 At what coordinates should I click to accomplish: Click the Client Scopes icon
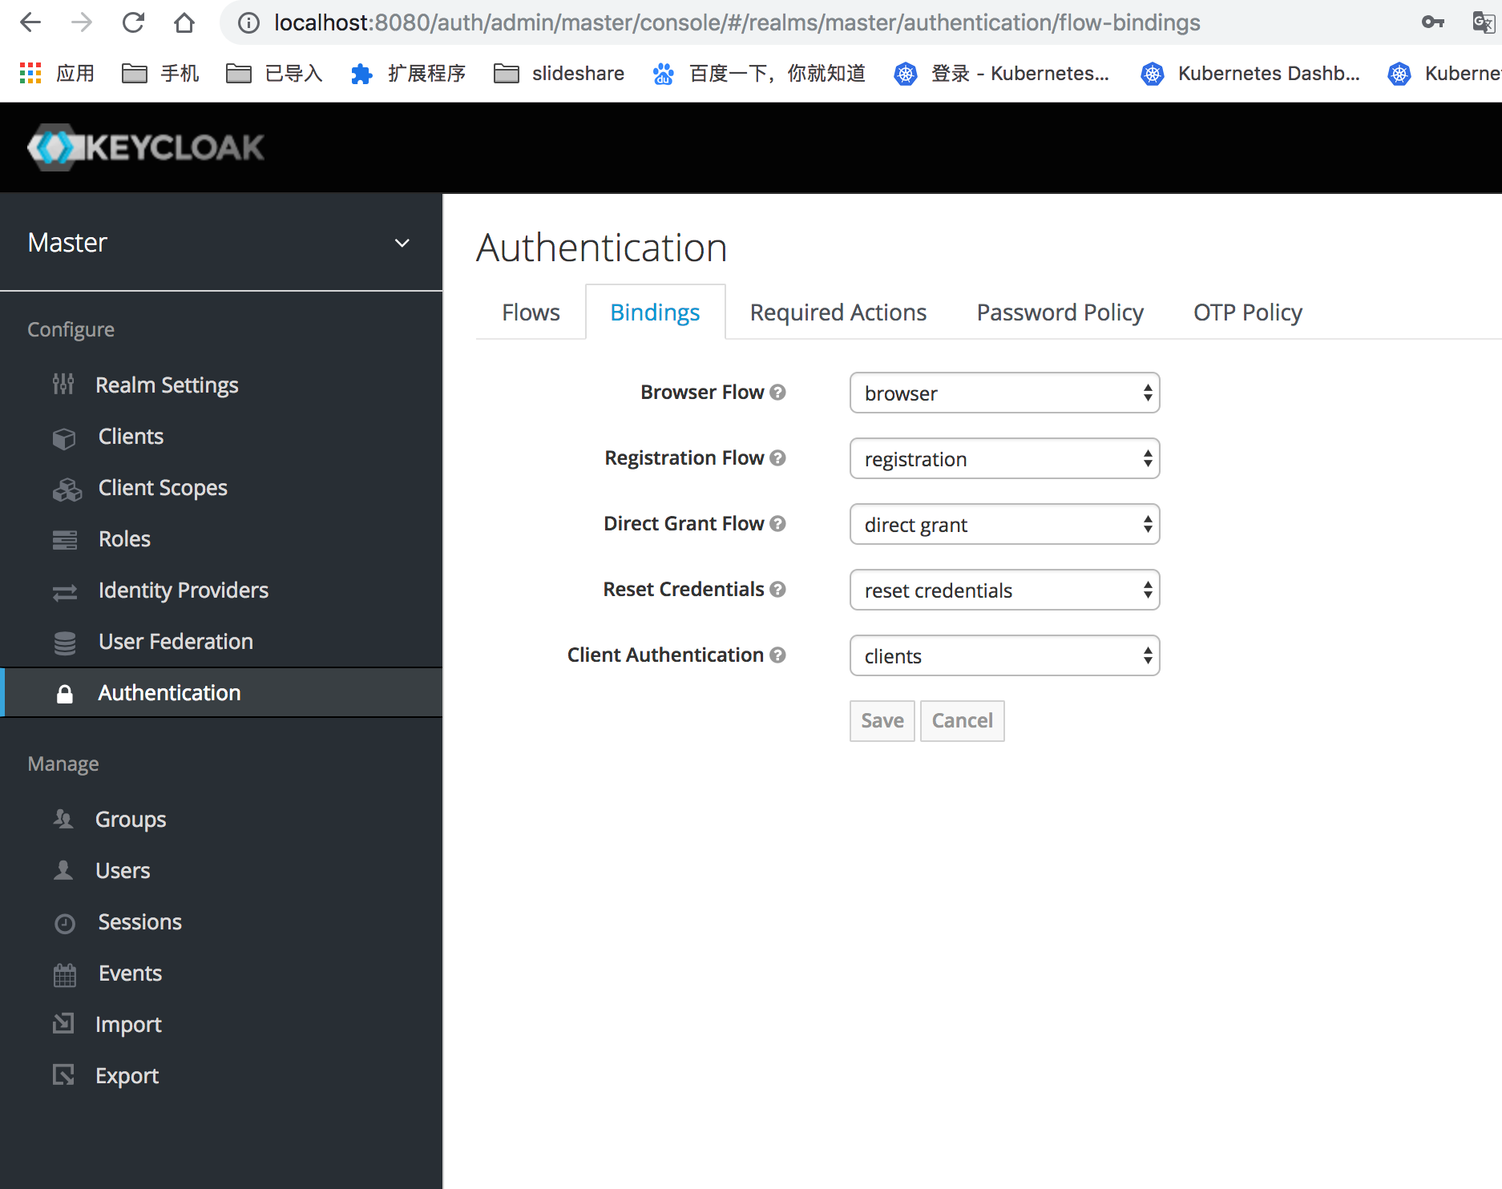coord(66,488)
